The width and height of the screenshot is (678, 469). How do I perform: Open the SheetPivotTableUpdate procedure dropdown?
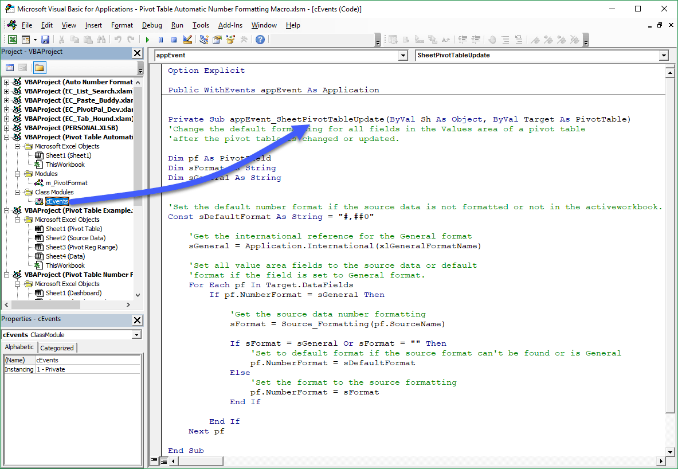click(664, 56)
